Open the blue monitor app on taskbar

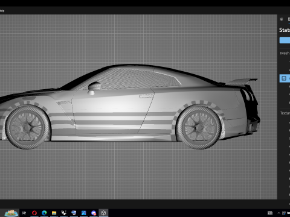tap(74, 213)
